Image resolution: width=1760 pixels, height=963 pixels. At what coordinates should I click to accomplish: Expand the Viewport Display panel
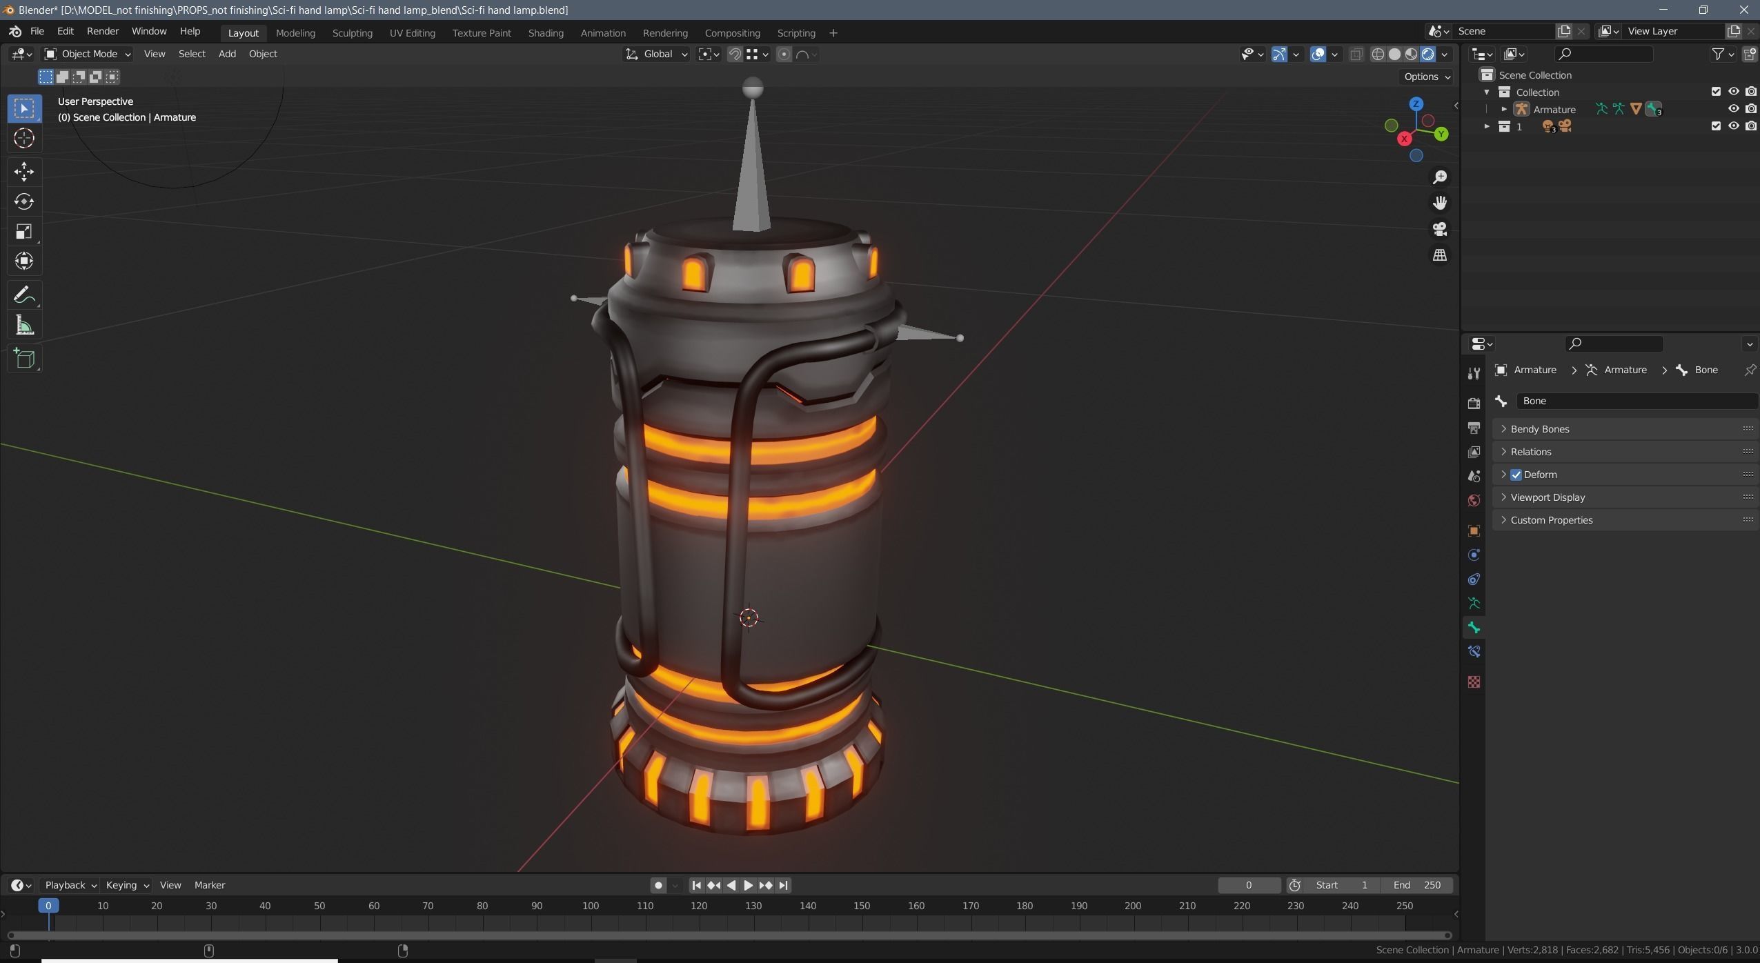point(1624,497)
